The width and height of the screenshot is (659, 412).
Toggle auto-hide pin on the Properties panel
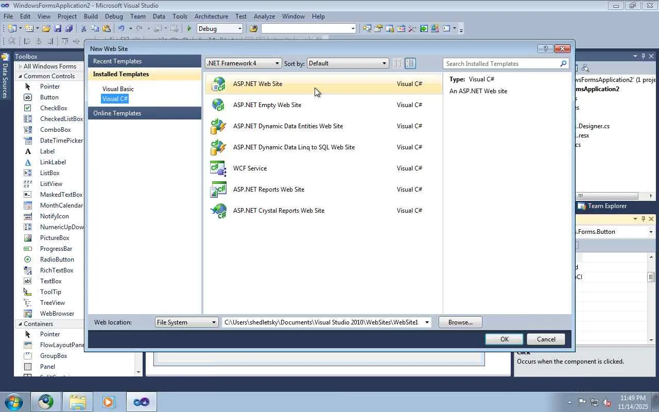click(x=643, y=219)
